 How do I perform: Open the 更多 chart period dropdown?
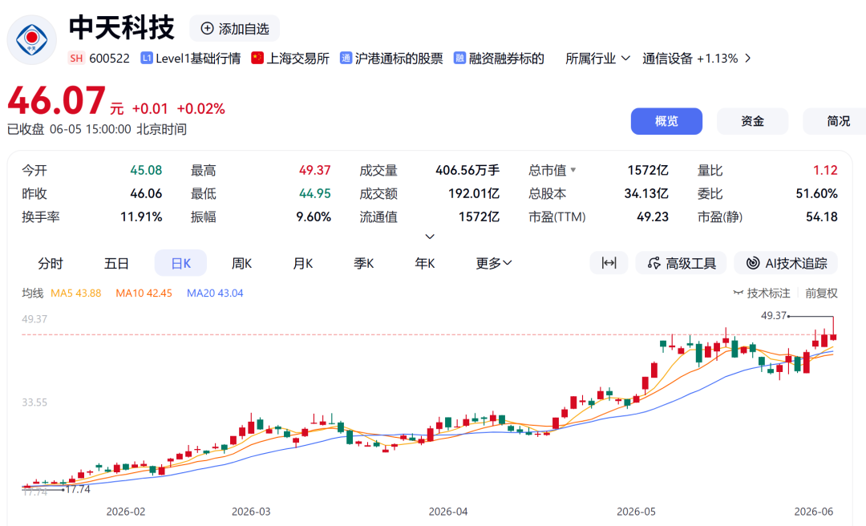pos(494,263)
